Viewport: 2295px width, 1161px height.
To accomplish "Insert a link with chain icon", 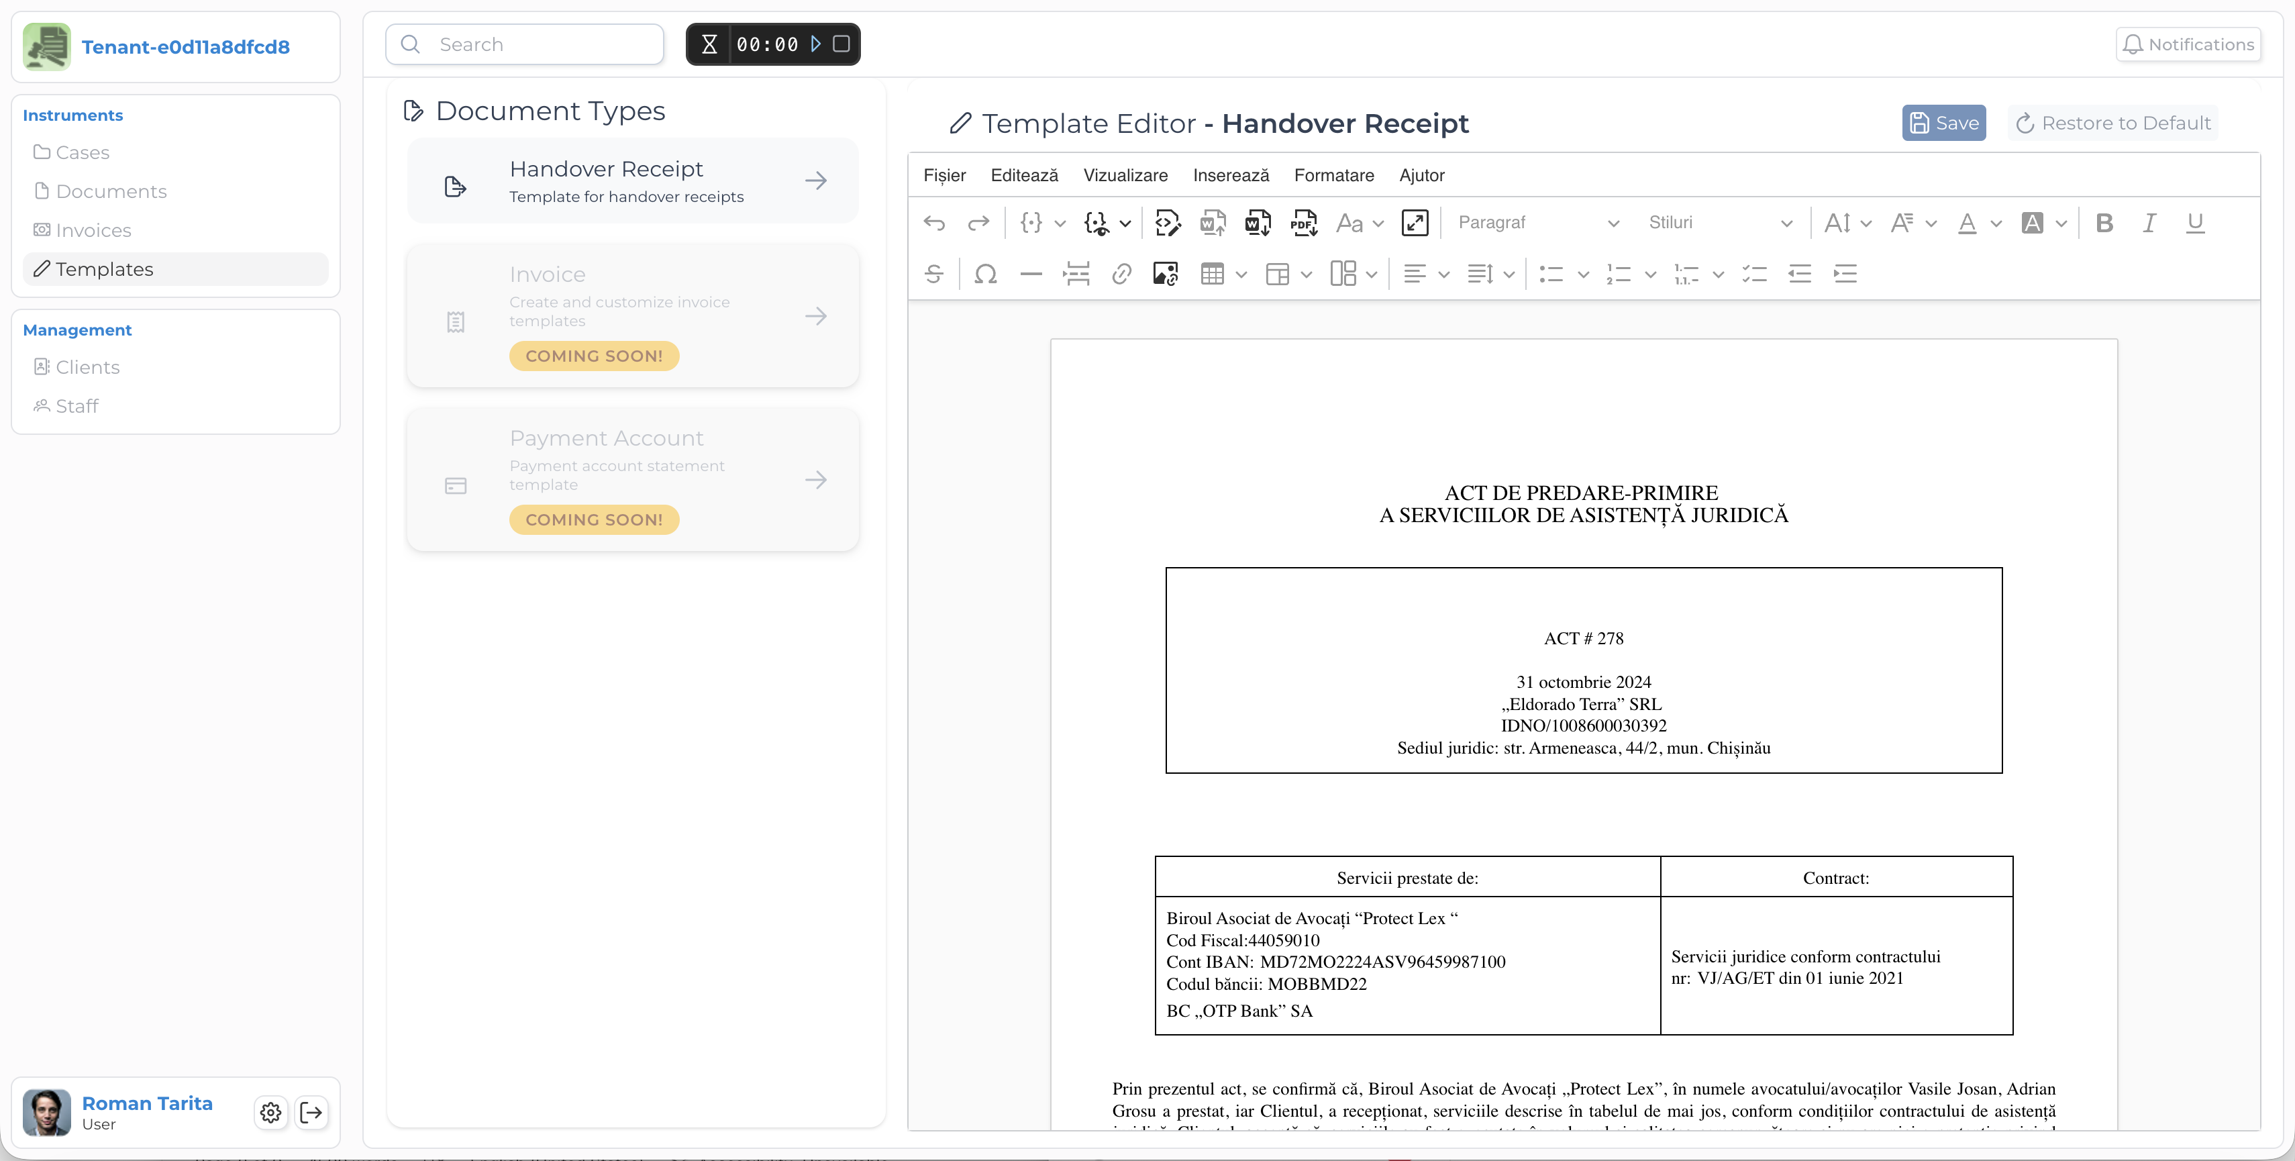I will click(x=1121, y=274).
